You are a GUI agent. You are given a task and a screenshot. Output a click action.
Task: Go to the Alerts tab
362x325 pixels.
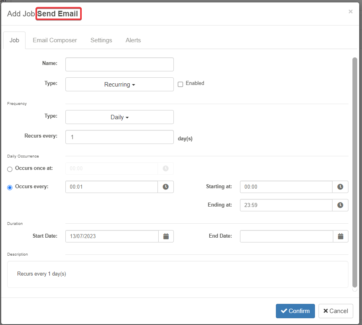click(x=133, y=40)
